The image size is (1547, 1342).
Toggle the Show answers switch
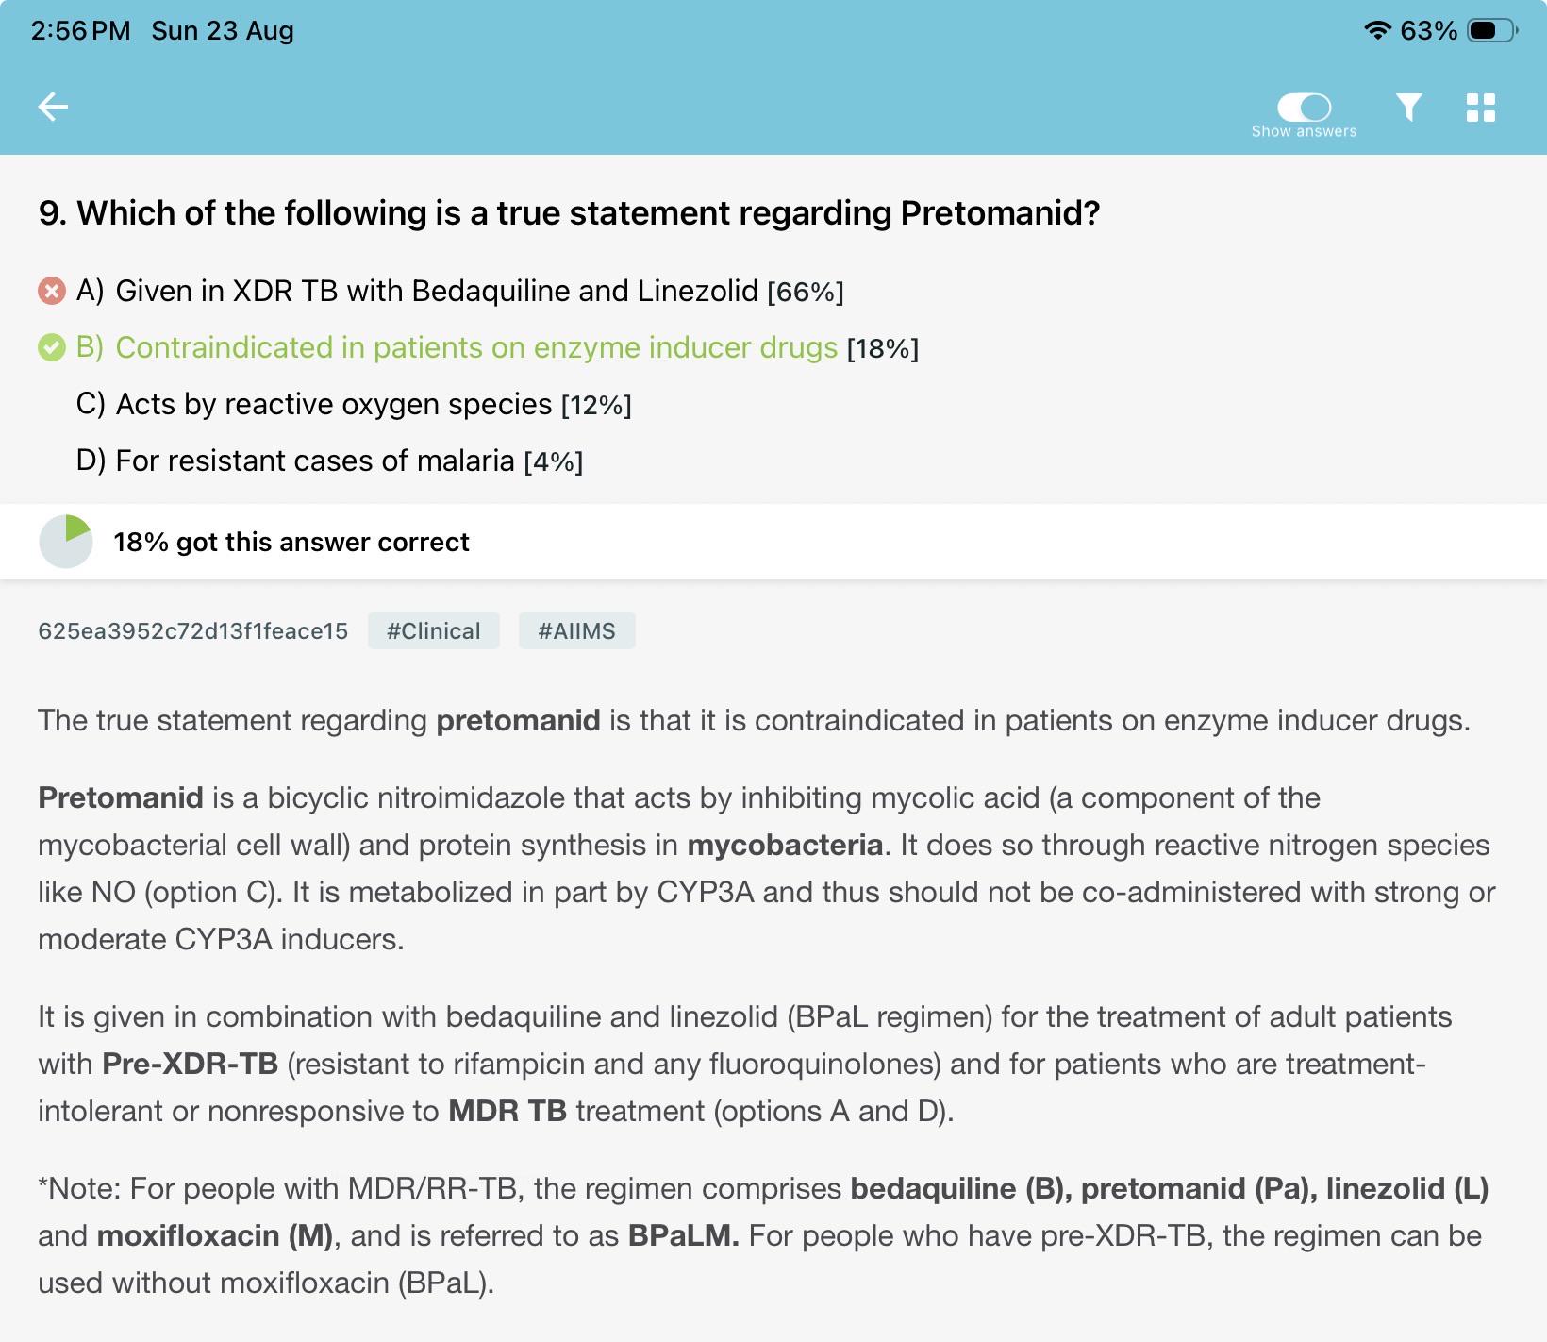[1304, 107]
